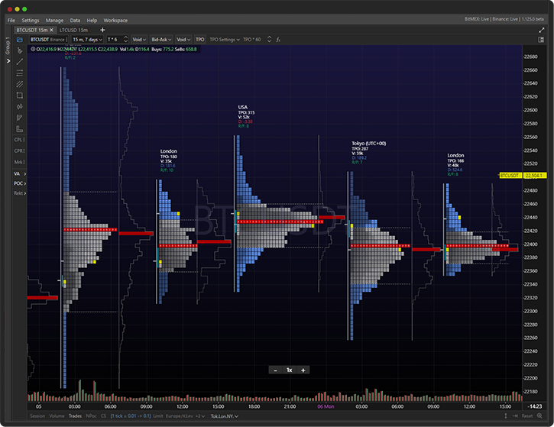The height and width of the screenshot is (427, 554).
Task: Switch to the LTCUSD 15m tab
Action: point(73,30)
